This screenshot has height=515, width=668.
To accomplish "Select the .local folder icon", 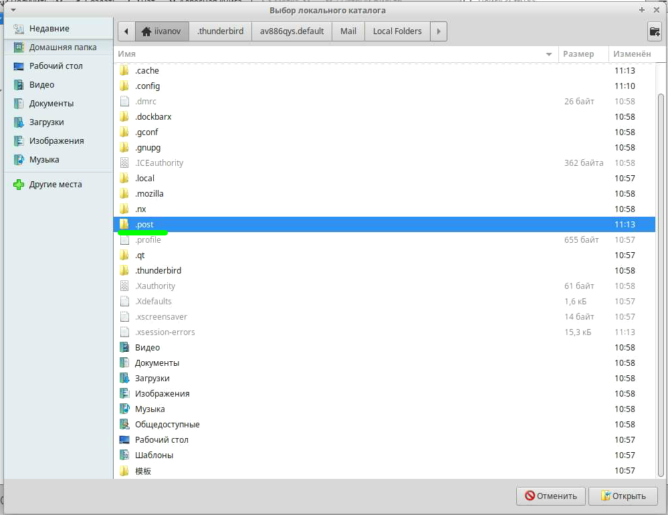I will (124, 178).
